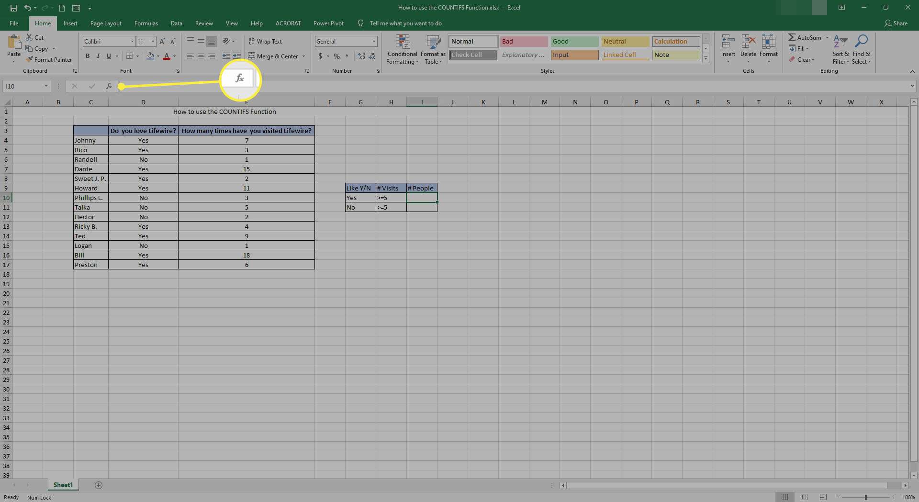Click the Fill Color paint bucket icon
This screenshot has width=919, height=502.
tap(150, 56)
